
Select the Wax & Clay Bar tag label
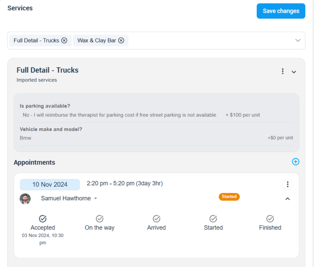[x=97, y=41]
